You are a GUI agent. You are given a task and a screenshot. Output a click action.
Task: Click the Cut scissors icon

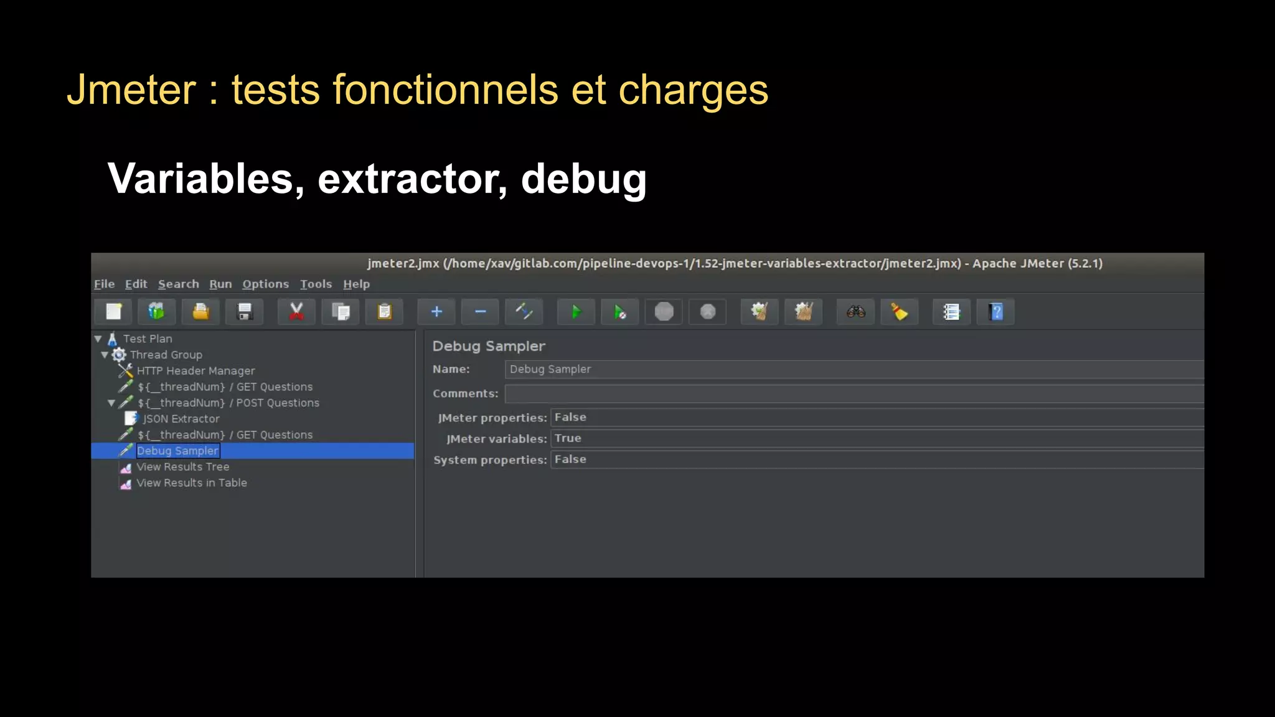click(296, 312)
